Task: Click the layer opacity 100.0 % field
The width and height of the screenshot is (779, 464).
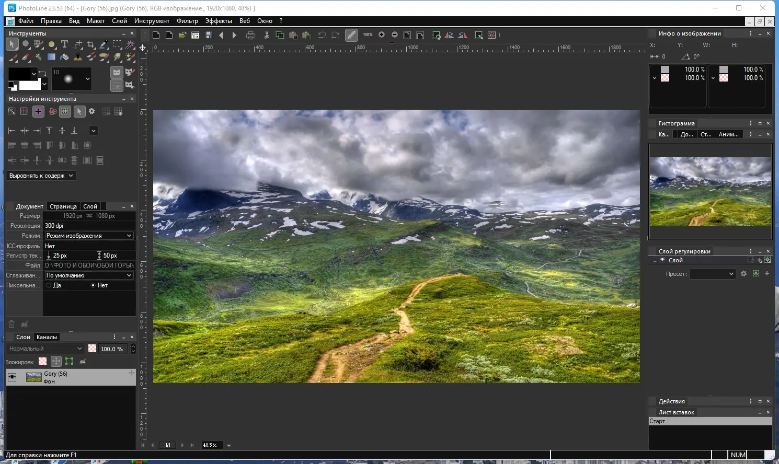Action: 112,349
